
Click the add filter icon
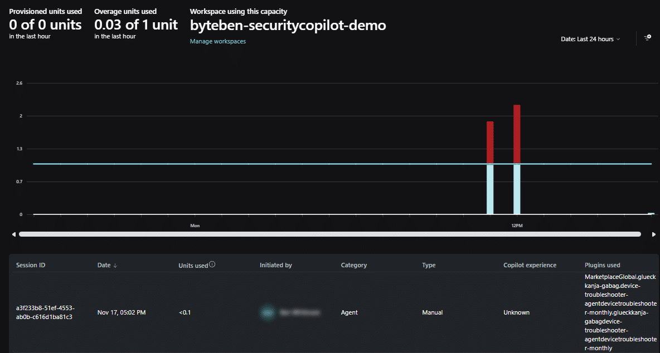(x=647, y=38)
